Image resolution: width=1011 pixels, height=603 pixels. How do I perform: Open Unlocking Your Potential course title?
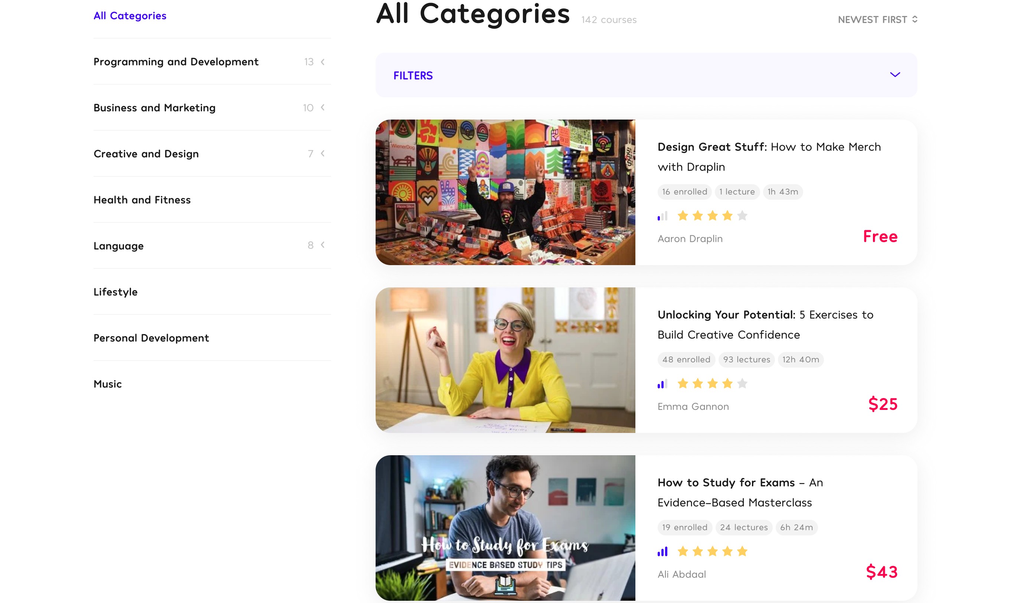click(x=765, y=325)
